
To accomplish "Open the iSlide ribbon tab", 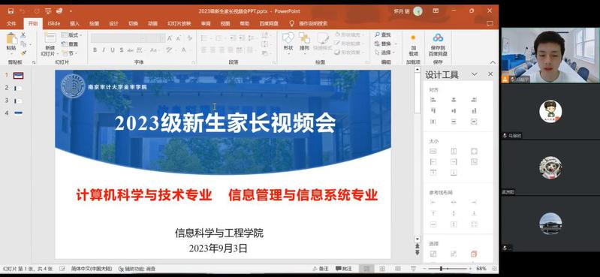I will coord(54,23).
